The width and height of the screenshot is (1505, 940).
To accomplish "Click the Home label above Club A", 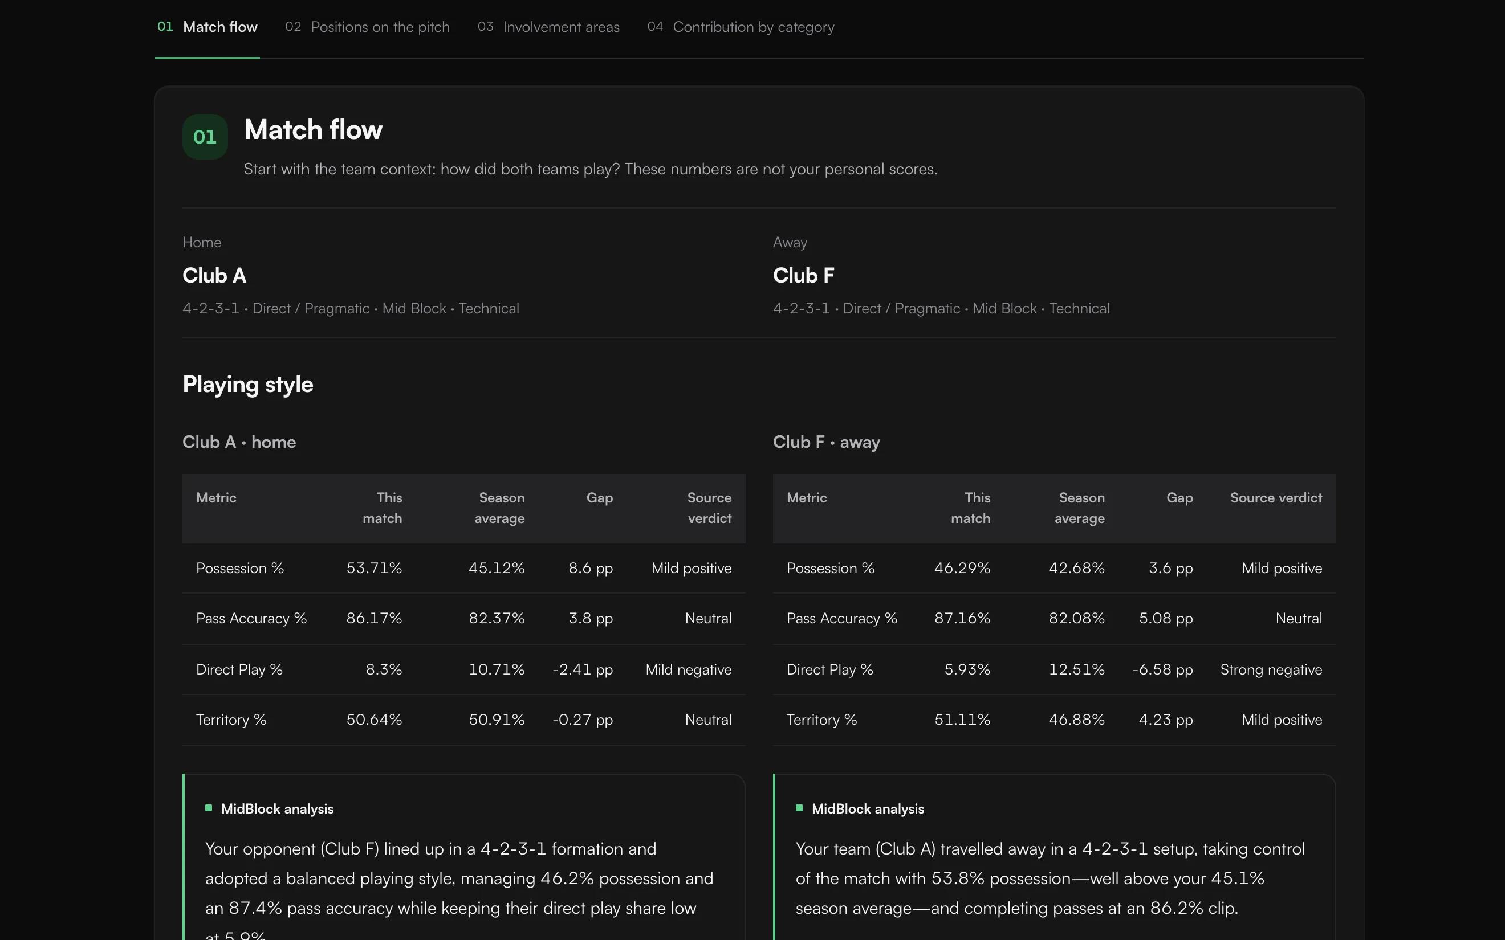I will (x=201, y=243).
